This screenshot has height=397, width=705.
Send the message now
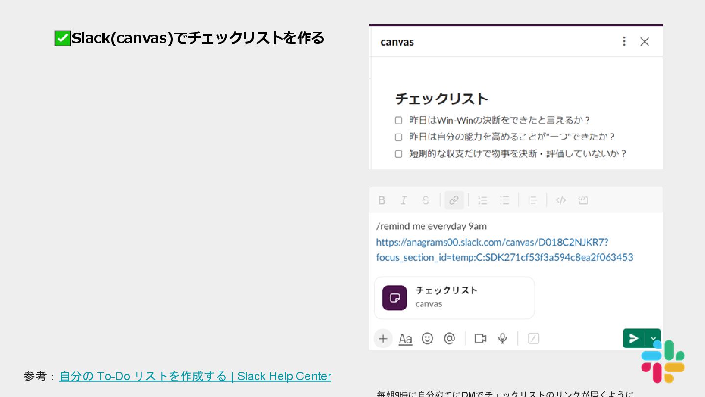[x=634, y=338]
